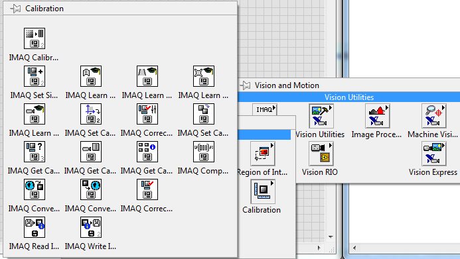Select IMAQ Get Calibration icon with blue info badge

tap(147, 152)
